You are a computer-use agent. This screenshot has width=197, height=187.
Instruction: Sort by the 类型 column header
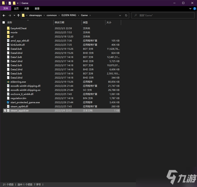85,22
